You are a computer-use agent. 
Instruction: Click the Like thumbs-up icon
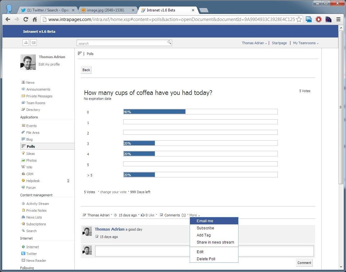click(143, 215)
